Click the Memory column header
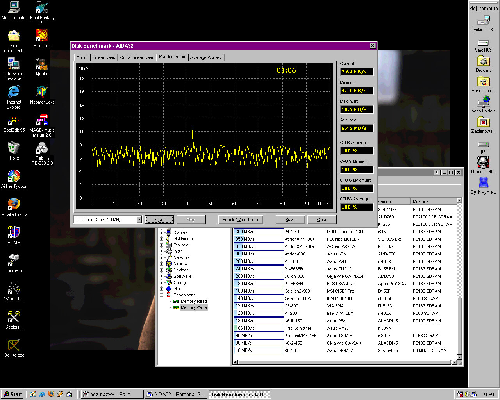The height and width of the screenshot is (400, 500). point(434,202)
